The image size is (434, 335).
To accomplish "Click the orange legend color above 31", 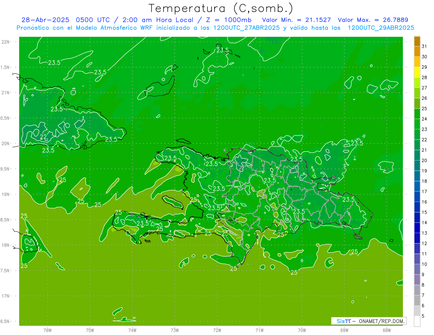I will [417, 41].
